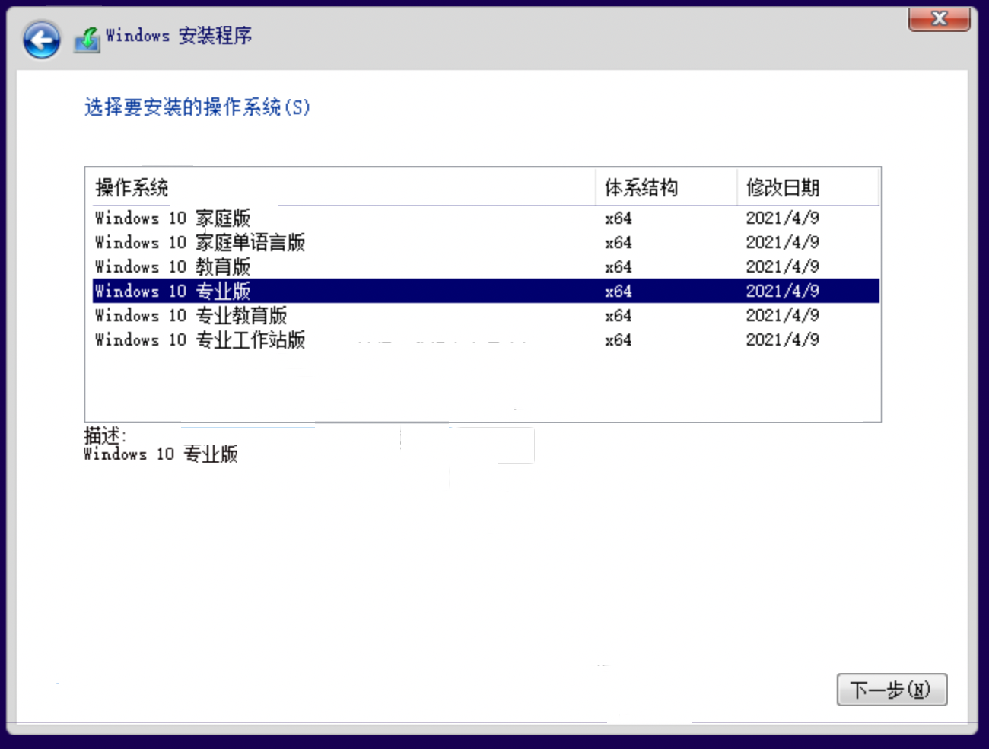Click the 下一步(N) button

click(x=891, y=690)
